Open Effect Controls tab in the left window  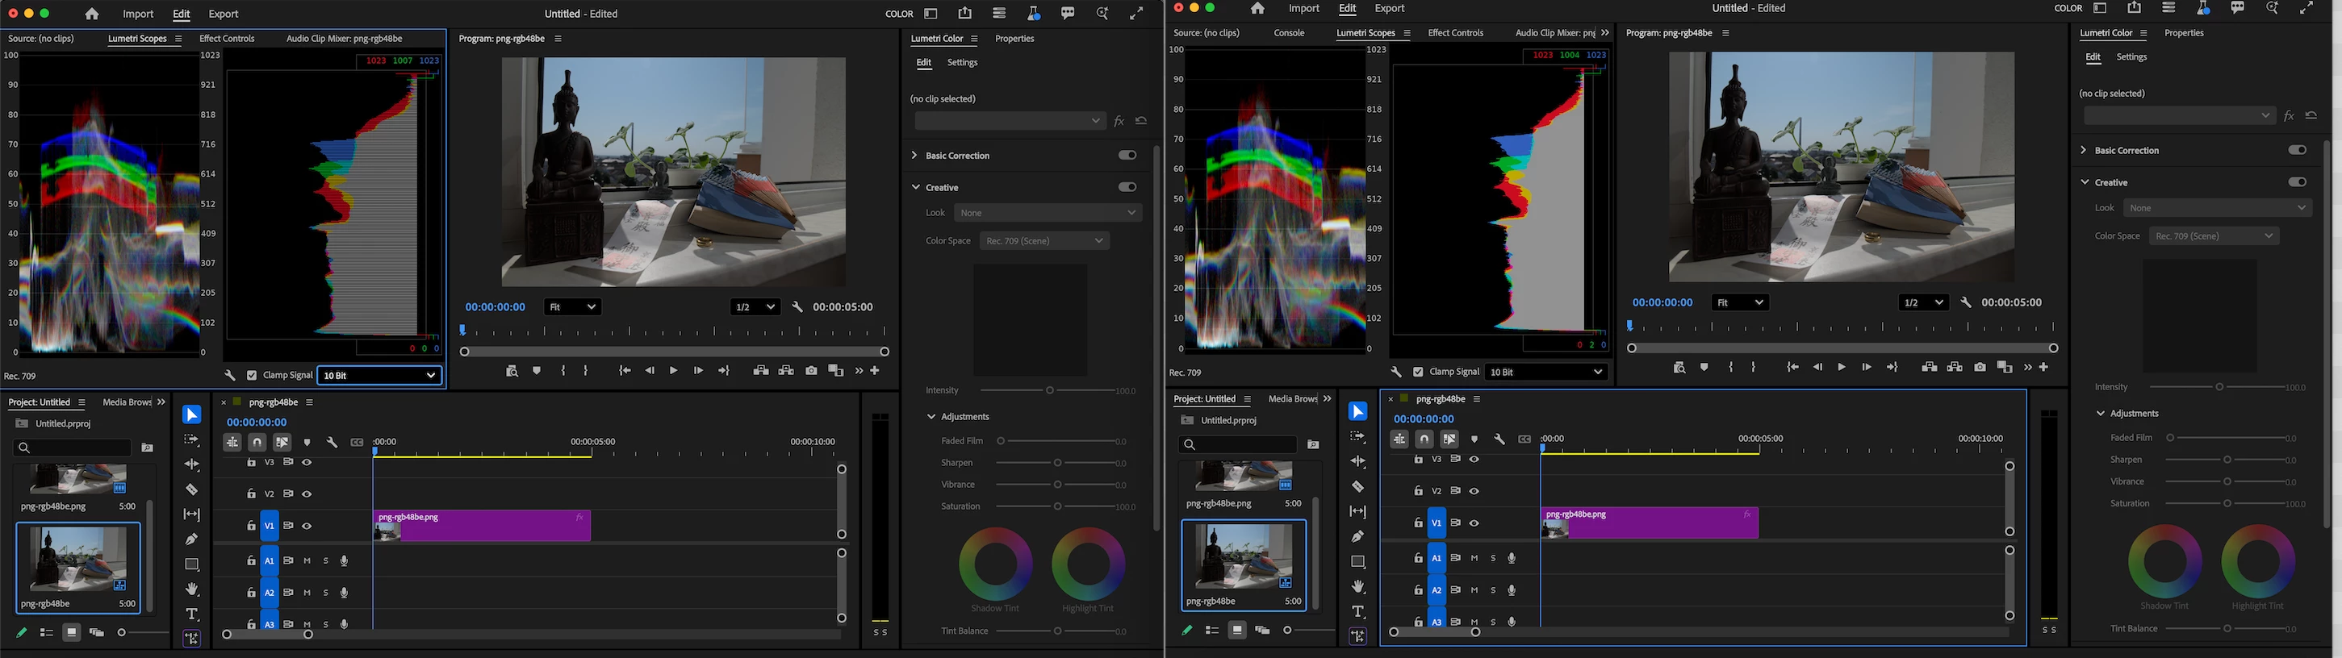click(228, 39)
